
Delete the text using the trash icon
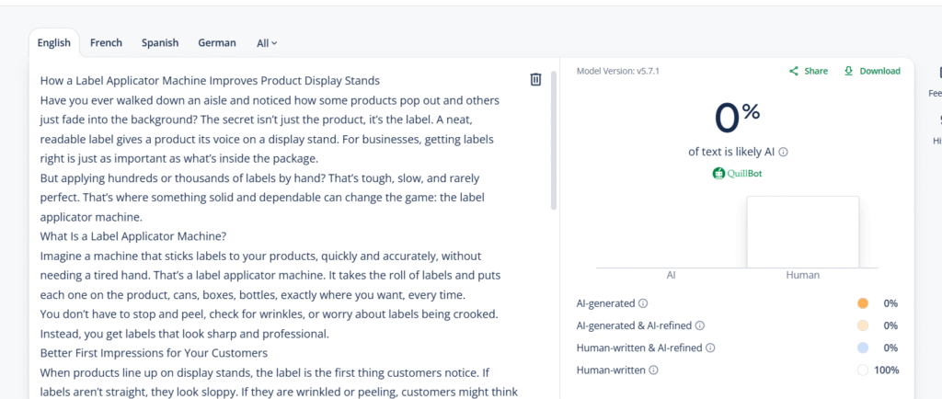535,80
